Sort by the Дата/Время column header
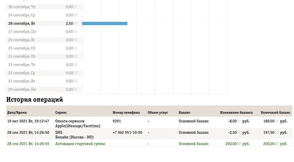 click(x=19, y=112)
